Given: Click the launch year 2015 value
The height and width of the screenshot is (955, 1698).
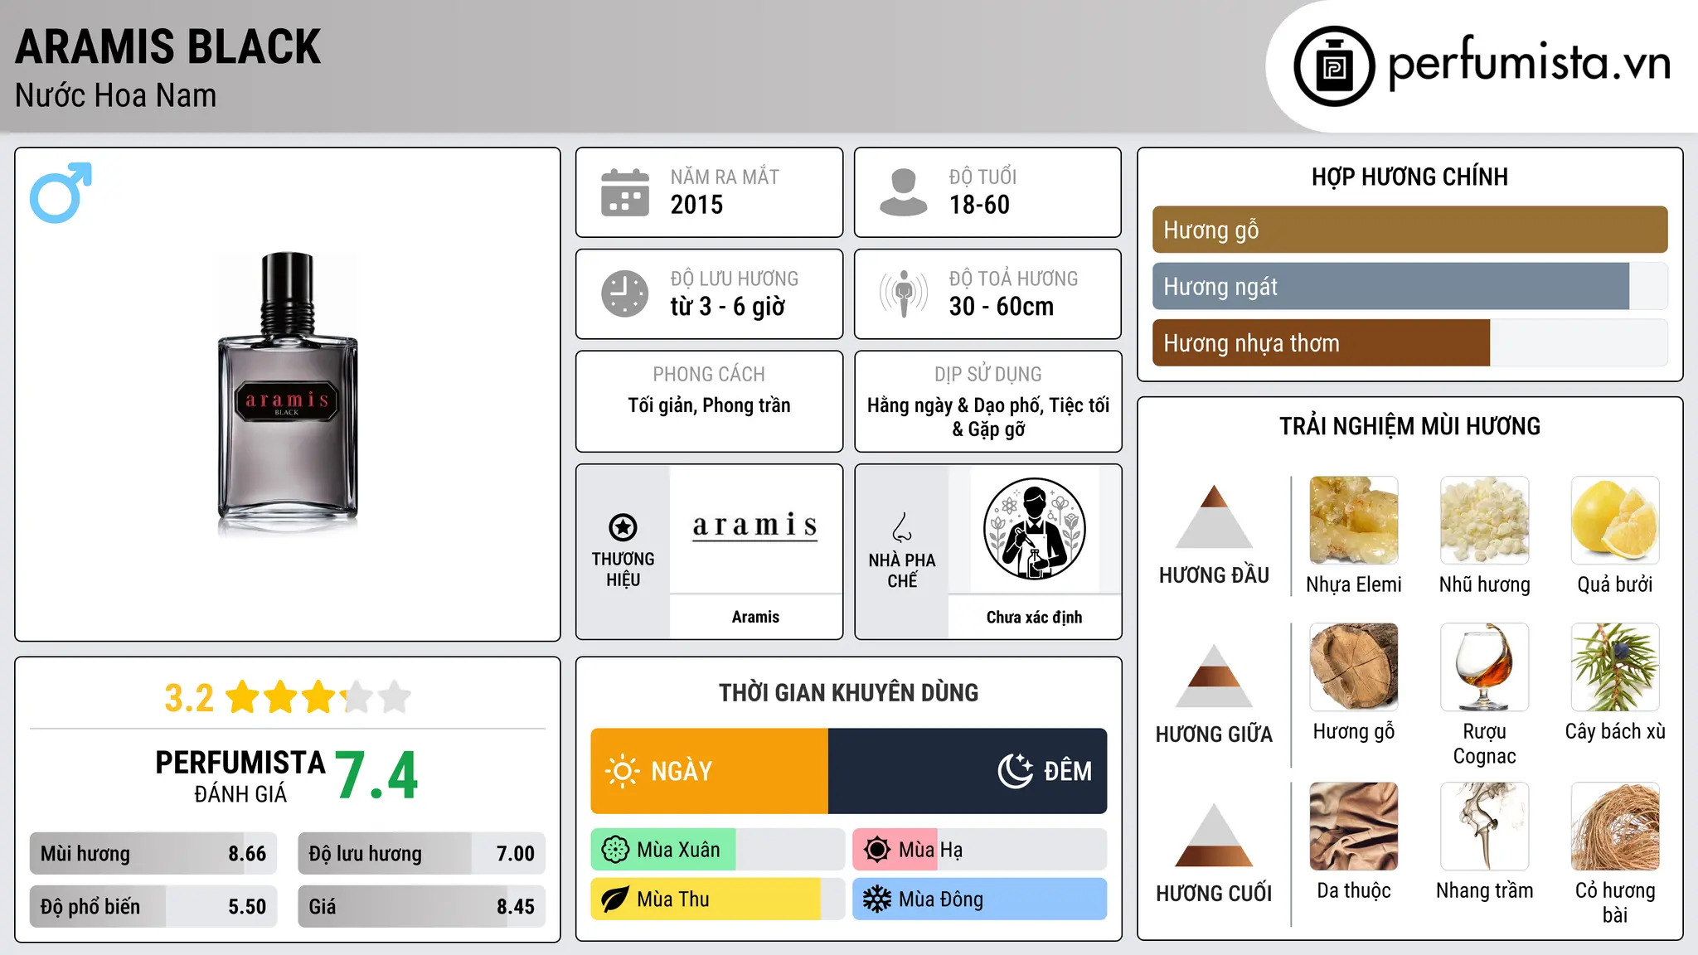Looking at the screenshot, I should tap(696, 205).
